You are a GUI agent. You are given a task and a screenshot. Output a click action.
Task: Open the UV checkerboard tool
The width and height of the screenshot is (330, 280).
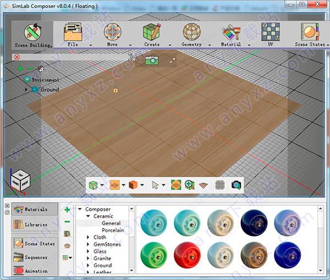tap(271, 32)
